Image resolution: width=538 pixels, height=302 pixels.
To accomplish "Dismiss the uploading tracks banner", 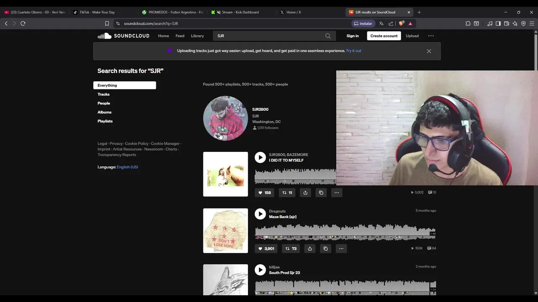I will (429, 51).
